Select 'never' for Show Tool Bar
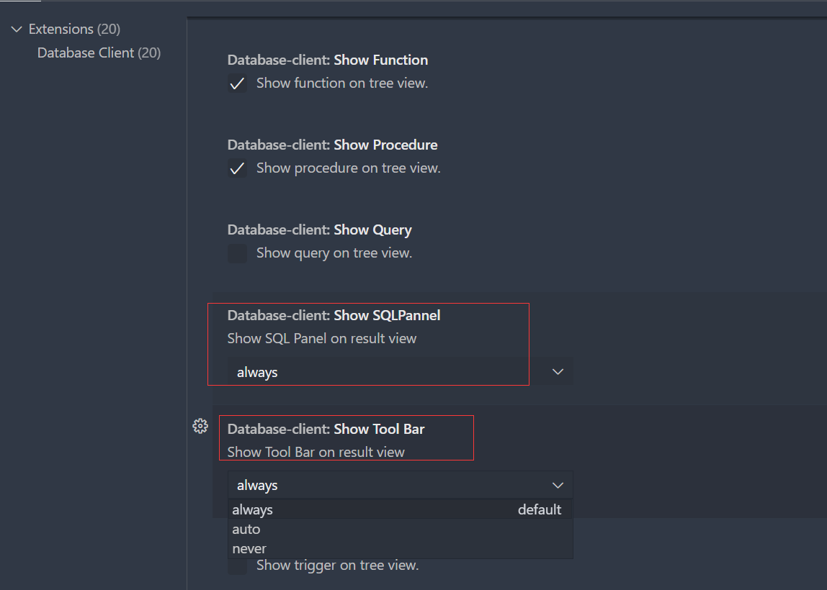The image size is (827, 590). coord(249,548)
